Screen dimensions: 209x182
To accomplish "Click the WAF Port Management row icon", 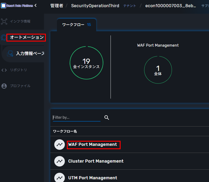I will 60,145.
